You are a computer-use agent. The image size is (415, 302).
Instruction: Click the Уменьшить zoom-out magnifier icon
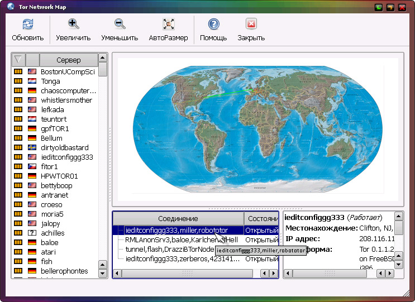(x=120, y=24)
